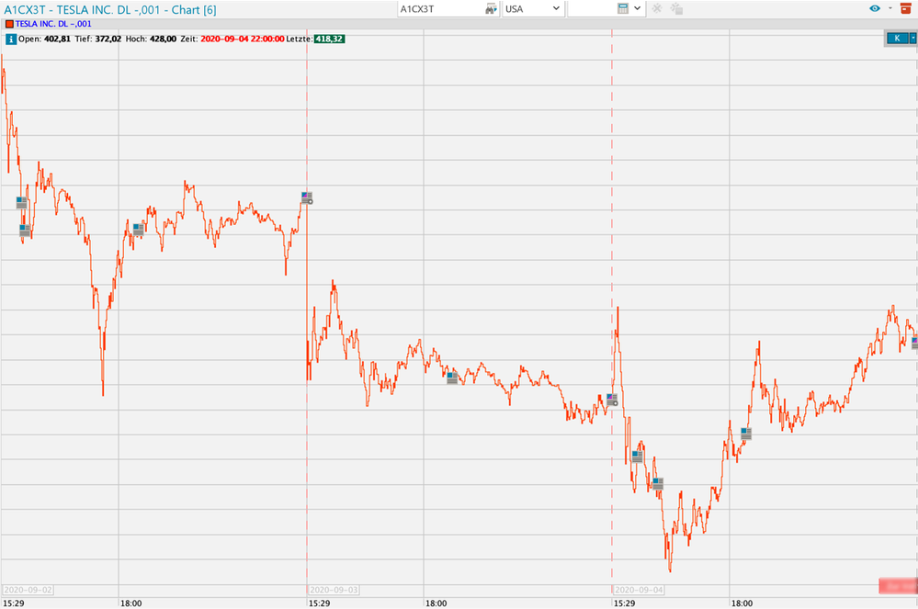The image size is (918, 609).
Task: Expand the USA exchange dropdown
Action: pyautogui.click(x=533, y=8)
